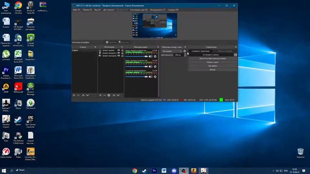310x174 pixels.
Task: Undock the Источники panel
Action: coord(122,47)
